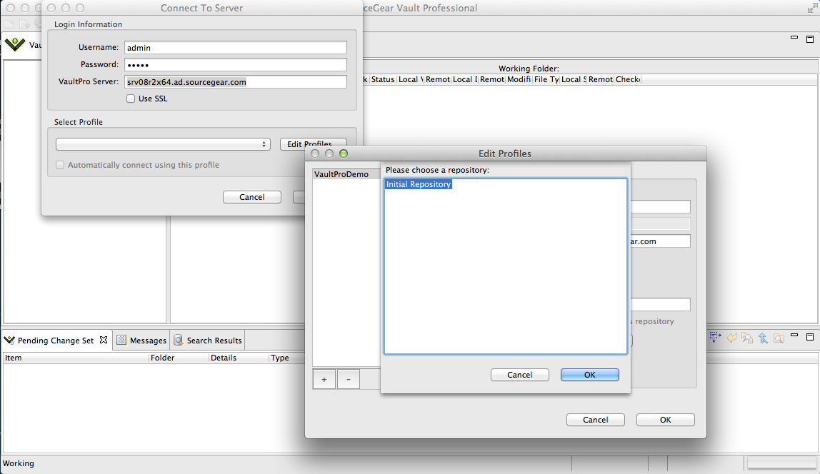
Task: Close the Pending Change Set tab
Action: 104,340
